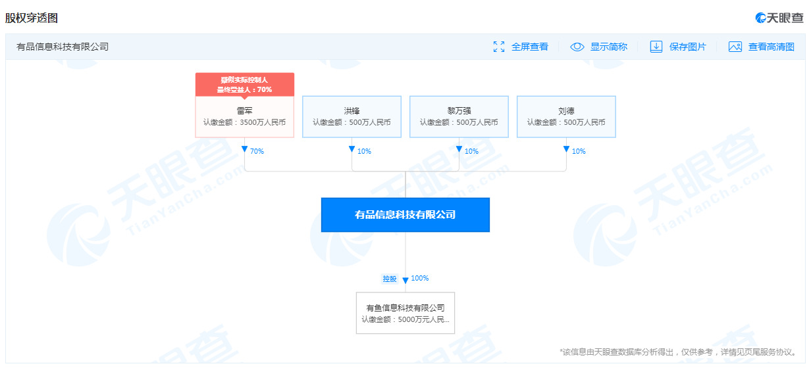The image size is (811, 368).
Task: Toggle 显示简称 short names
Action: pos(609,47)
